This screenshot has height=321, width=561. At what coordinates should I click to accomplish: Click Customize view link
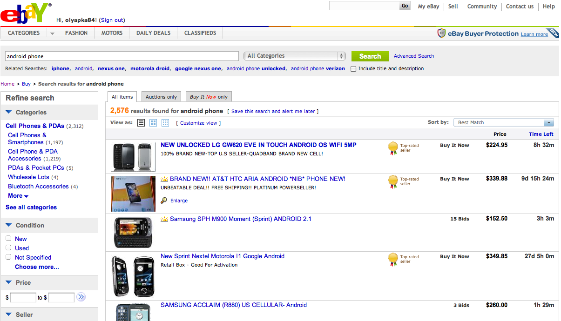pyautogui.click(x=198, y=123)
